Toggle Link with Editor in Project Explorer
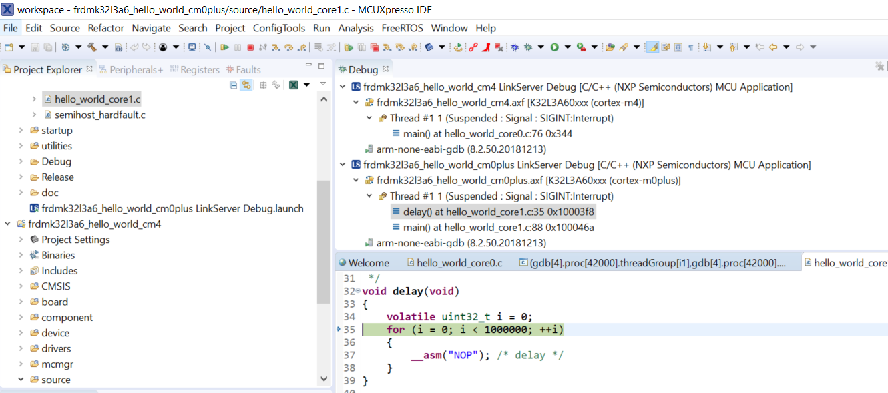Screen dimensions: 888x393 click(x=246, y=85)
